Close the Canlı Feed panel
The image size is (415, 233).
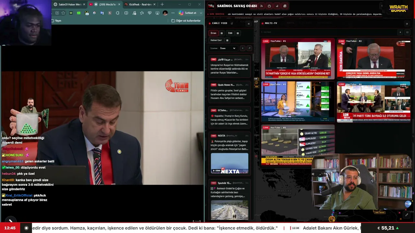coord(249,24)
